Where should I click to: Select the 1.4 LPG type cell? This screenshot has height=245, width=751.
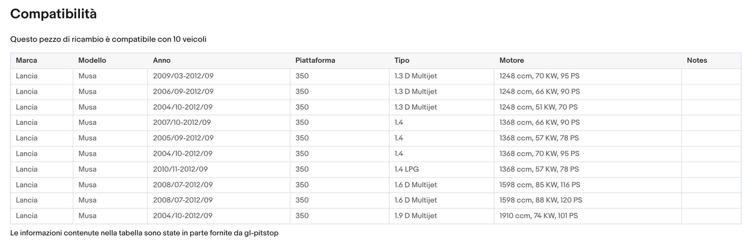[x=406, y=169]
